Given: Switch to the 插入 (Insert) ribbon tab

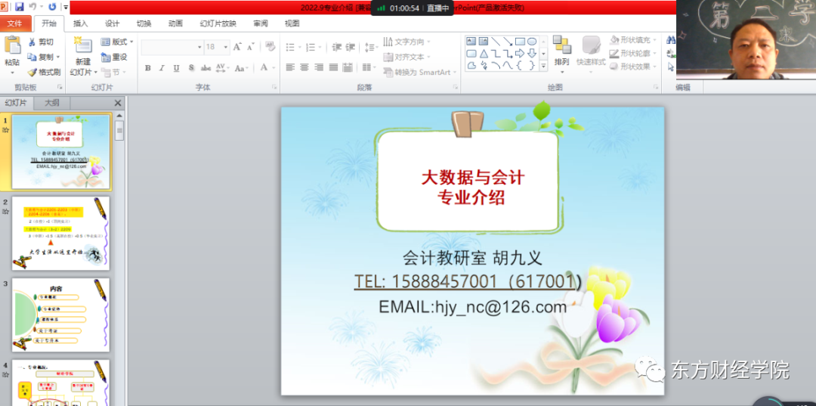Looking at the screenshot, I should 81,23.
